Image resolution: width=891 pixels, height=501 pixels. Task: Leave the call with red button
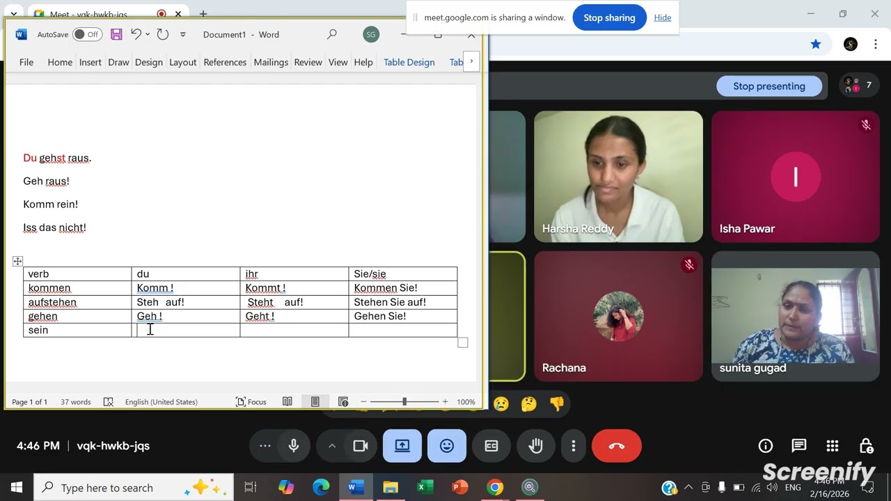[x=617, y=446]
